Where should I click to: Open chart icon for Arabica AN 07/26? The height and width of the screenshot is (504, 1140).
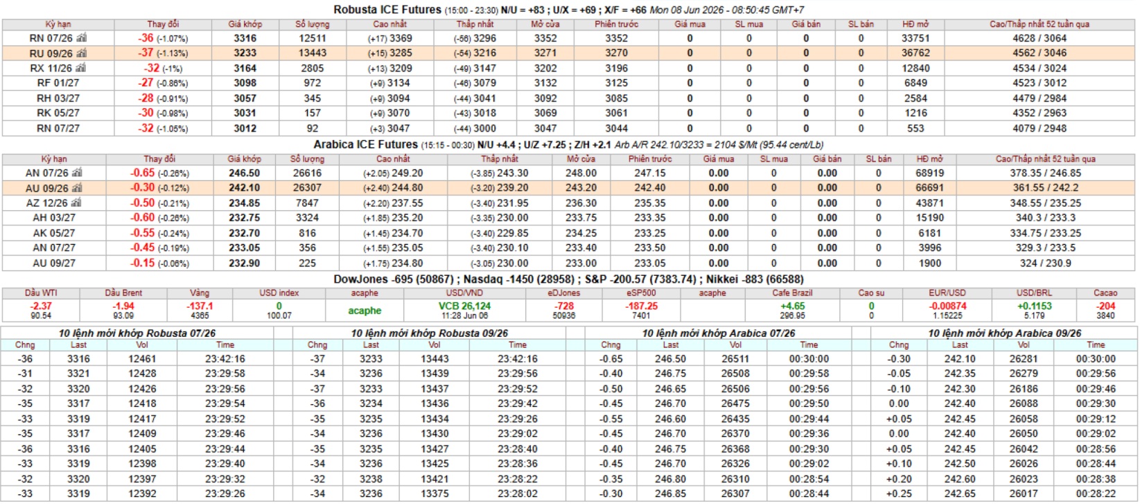(77, 173)
